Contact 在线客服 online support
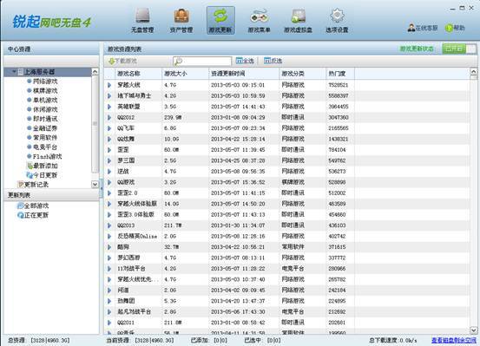Screen dimensions: 480x346 (423, 28)
